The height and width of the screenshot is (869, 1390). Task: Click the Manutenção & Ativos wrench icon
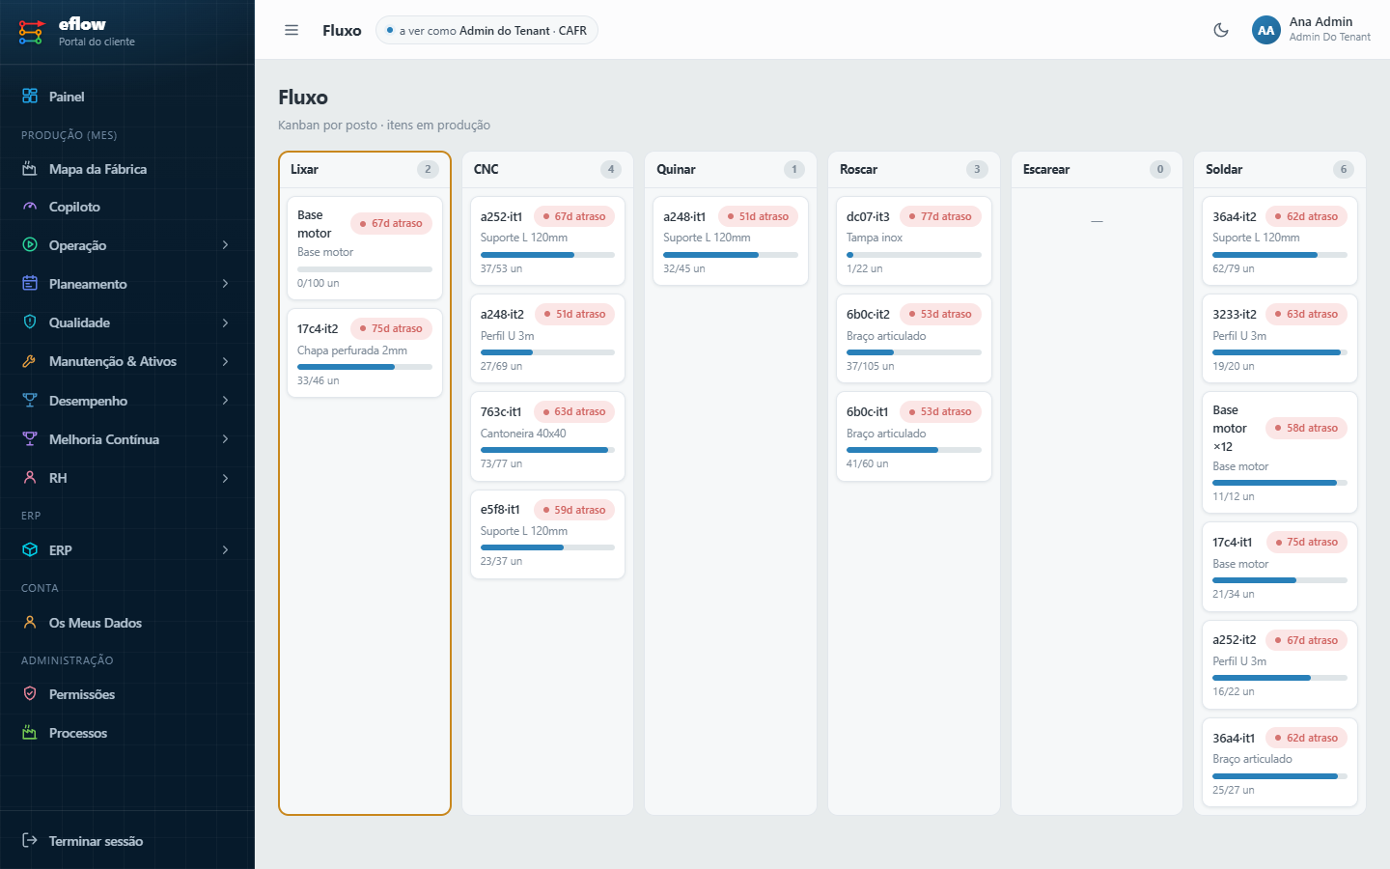tap(30, 361)
